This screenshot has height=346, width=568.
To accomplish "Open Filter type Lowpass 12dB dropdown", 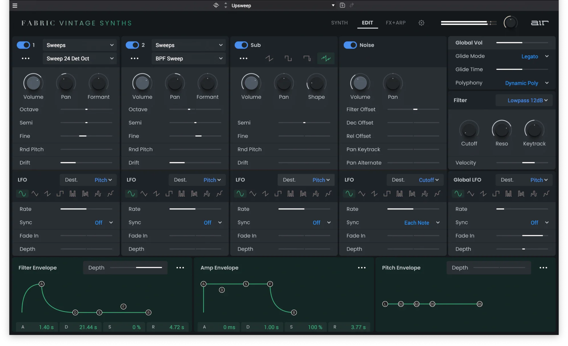I will point(524,100).
